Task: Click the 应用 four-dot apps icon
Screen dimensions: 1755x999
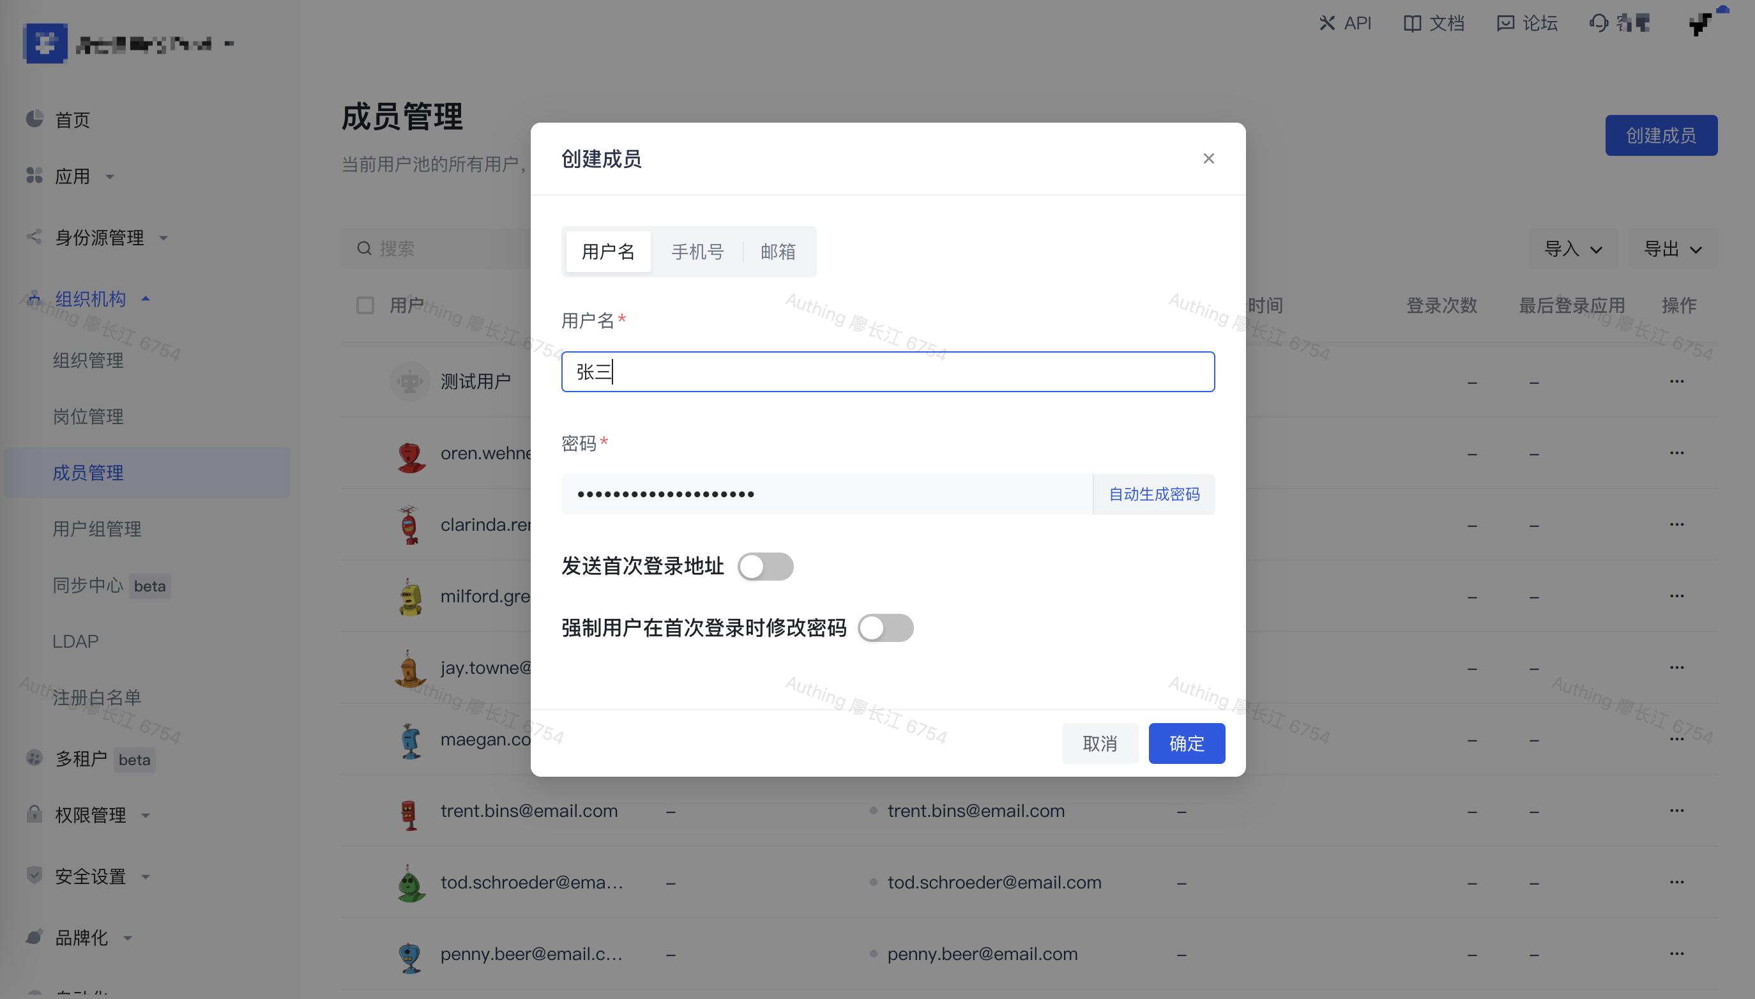Action: (34, 176)
